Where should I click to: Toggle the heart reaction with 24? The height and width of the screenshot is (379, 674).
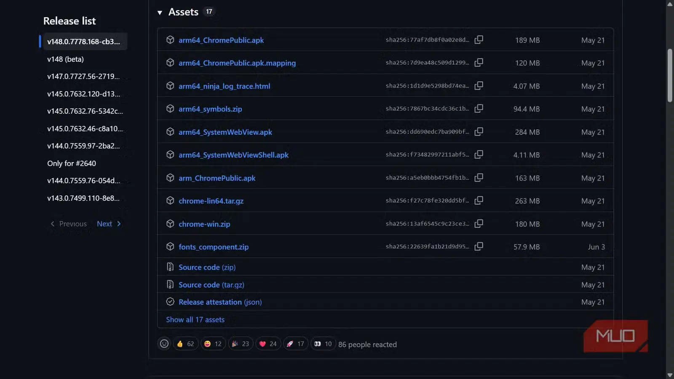(268, 344)
